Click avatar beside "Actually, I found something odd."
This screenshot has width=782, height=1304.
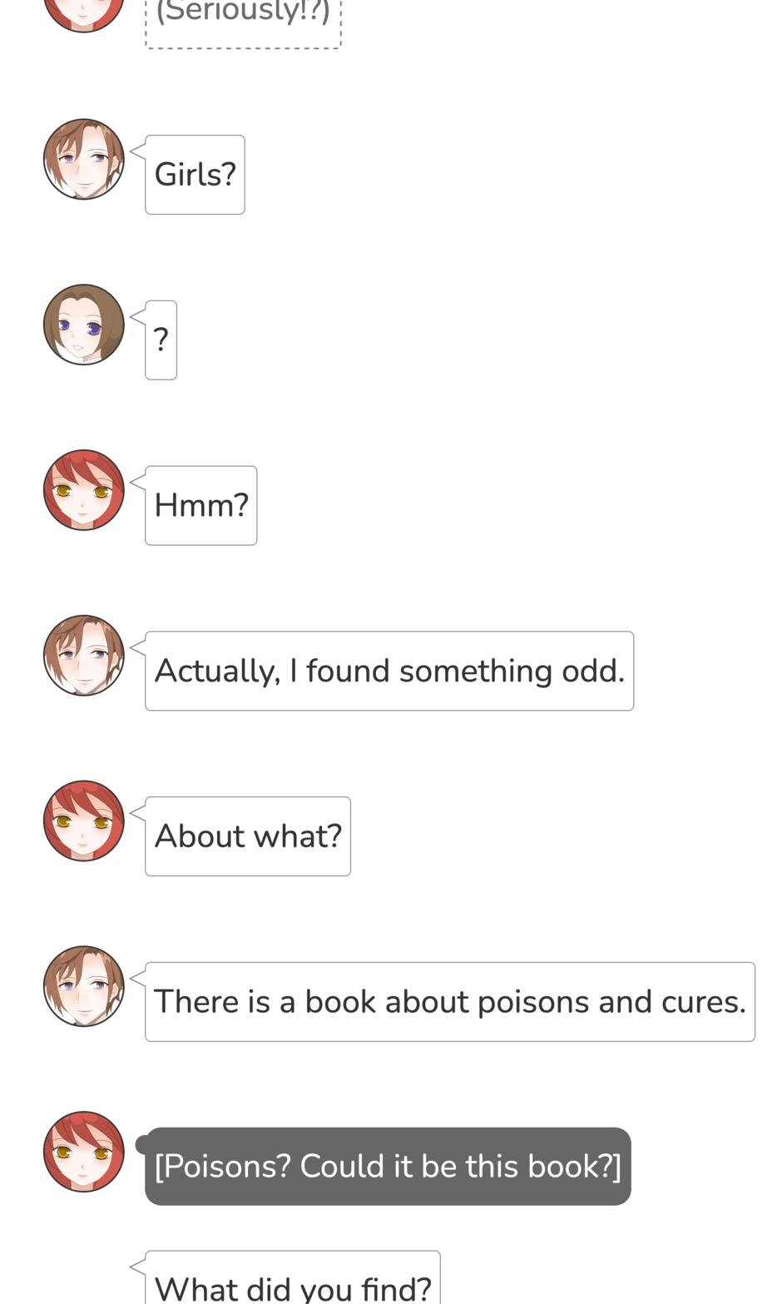[x=83, y=656]
